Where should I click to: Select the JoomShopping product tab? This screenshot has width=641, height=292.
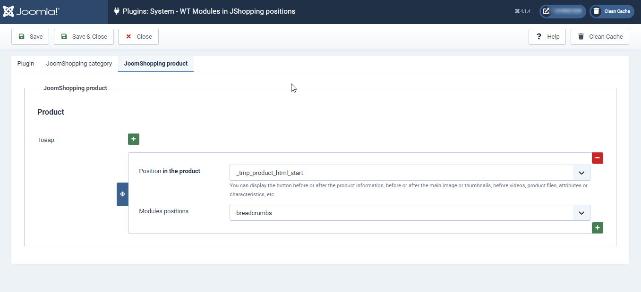click(x=155, y=64)
